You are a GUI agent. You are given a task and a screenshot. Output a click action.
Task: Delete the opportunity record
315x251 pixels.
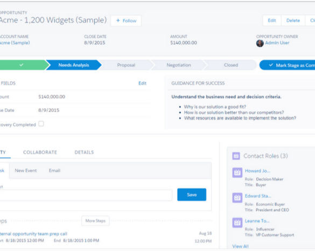coord(293,20)
